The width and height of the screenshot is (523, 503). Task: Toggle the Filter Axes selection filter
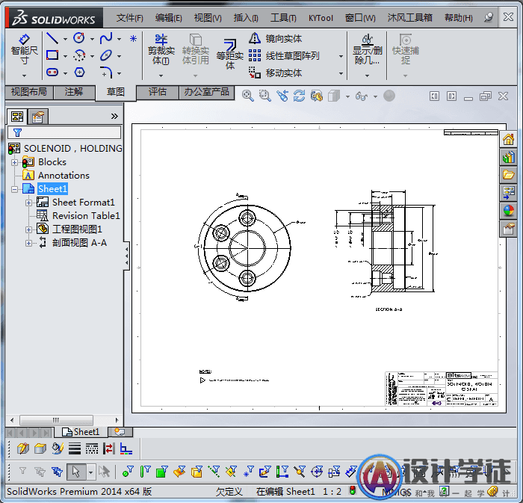coord(214,472)
